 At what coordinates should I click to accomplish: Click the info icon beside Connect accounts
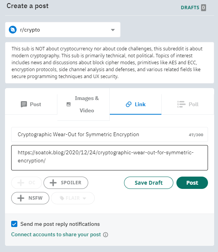106,235
